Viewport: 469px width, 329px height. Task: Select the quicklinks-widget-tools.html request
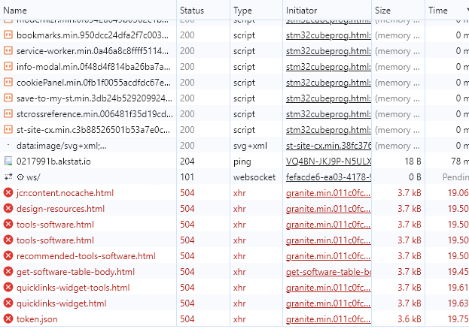[x=73, y=288]
